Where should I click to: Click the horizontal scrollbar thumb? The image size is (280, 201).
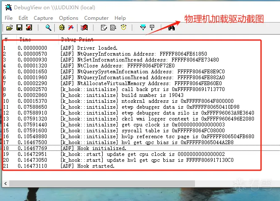click(102, 183)
